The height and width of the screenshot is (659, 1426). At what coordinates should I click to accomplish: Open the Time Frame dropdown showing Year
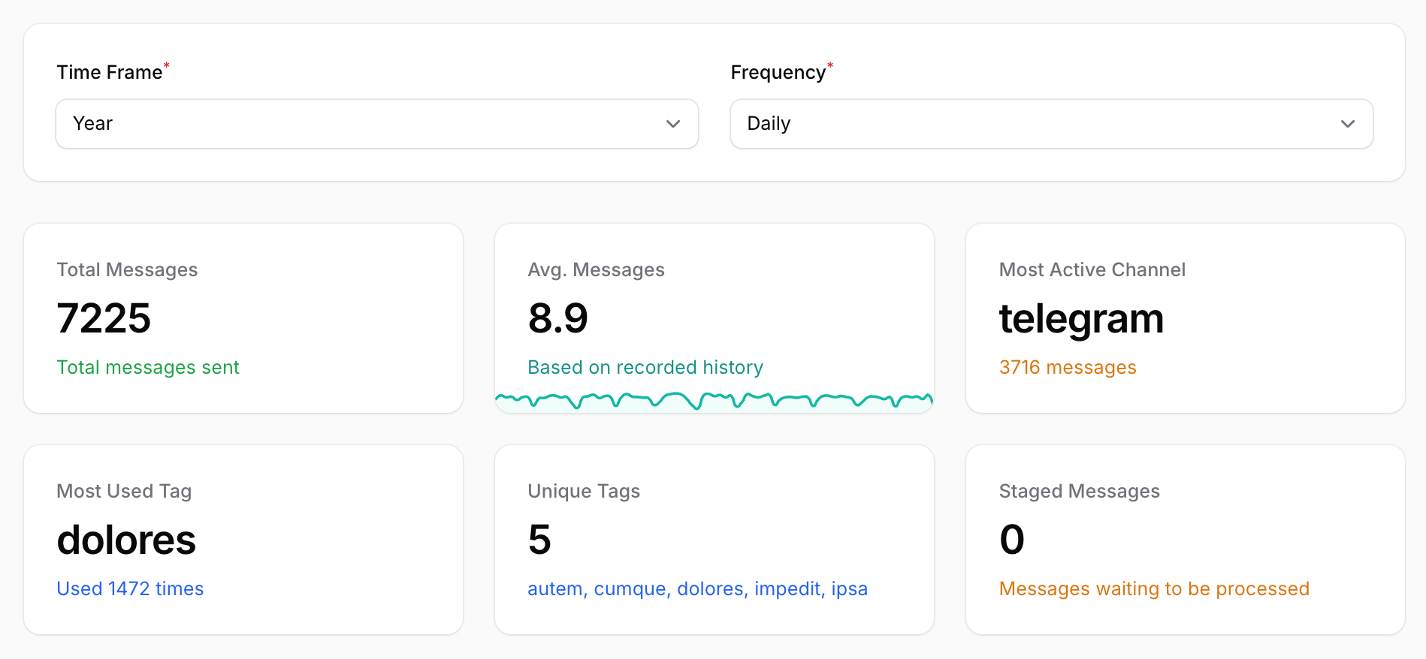[377, 124]
